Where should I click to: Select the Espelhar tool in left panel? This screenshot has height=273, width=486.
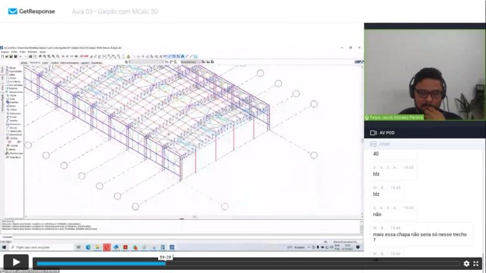click(13, 103)
